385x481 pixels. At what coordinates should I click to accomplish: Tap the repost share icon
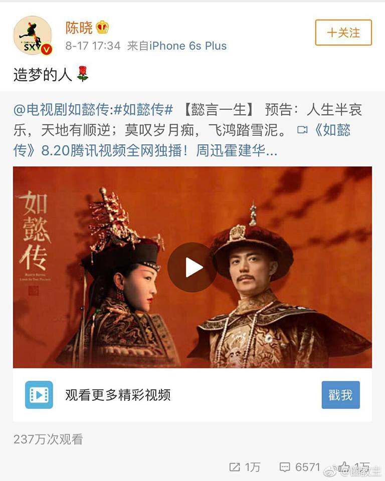pyautogui.click(x=235, y=467)
